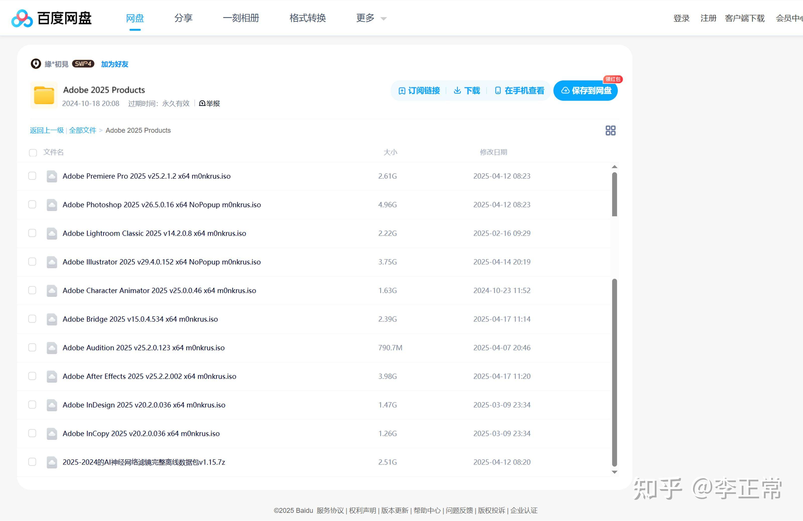Click the Adobe 2025 Products folder icon

tap(44, 95)
